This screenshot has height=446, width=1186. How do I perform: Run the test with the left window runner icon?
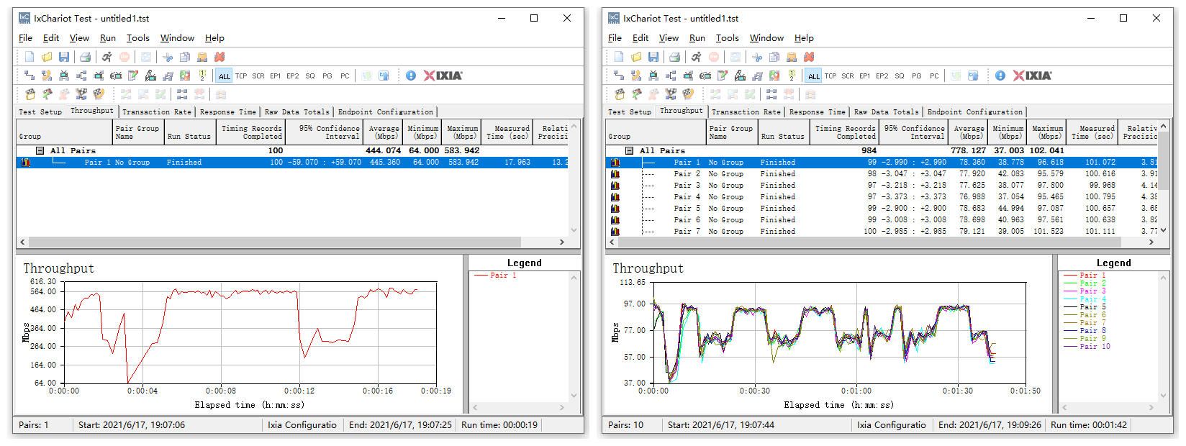pyautogui.click(x=107, y=57)
